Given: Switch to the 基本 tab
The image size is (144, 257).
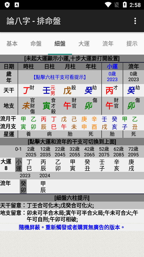Looking at the screenshot, I should click(12, 44).
